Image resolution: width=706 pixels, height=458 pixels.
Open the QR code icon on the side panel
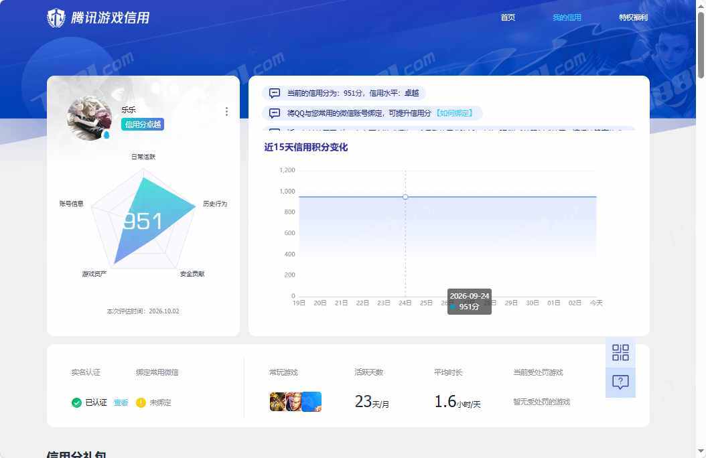[x=620, y=352]
